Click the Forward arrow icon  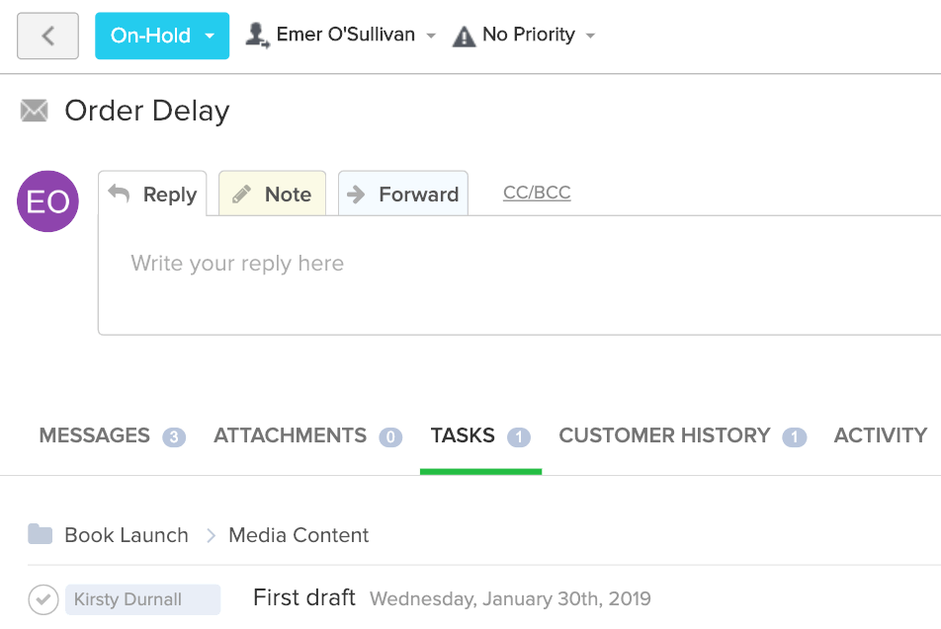357,195
